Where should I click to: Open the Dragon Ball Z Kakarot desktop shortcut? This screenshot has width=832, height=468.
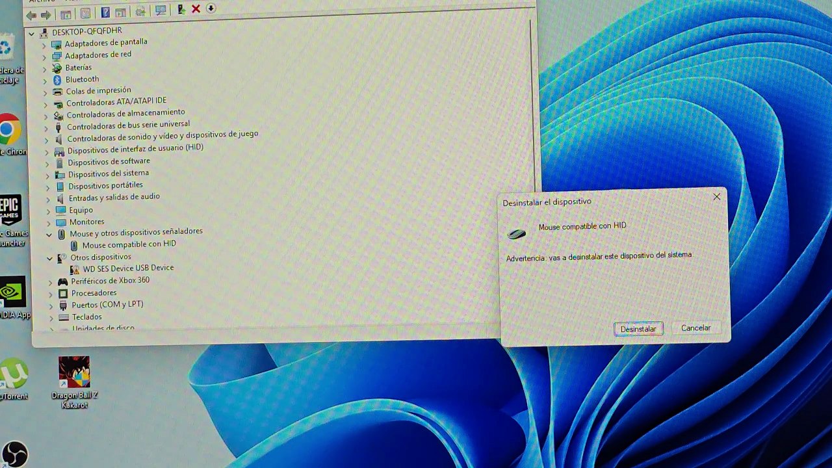tap(74, 372)
